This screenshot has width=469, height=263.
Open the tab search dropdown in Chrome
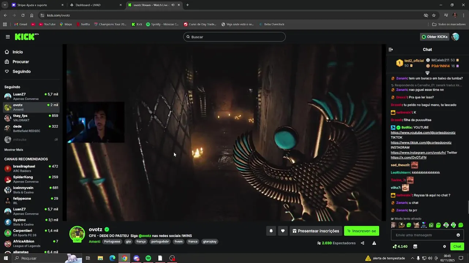pos(5,5)
